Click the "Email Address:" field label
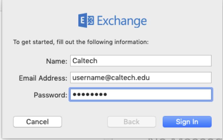 [x=43, y=78]
